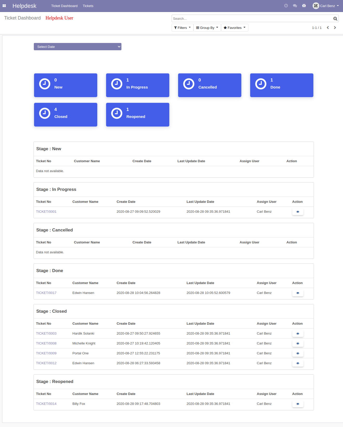Open the Group By dropdown
The height and width of the screenshot is (427, 343).
(207, 28)
